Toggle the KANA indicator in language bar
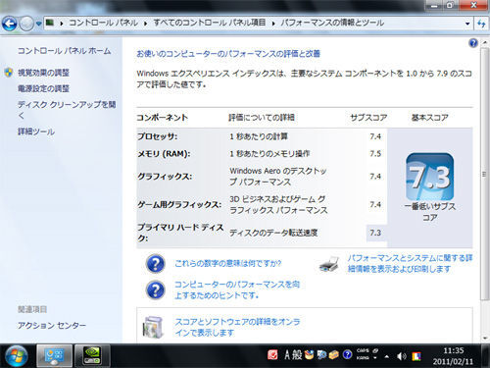This screenshot has width=490, height=368. 363,358
